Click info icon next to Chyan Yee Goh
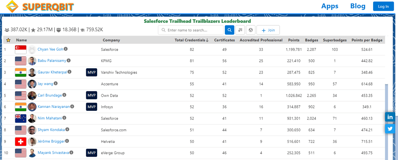Viewport: 398px width, 160px height. point(66,49)
